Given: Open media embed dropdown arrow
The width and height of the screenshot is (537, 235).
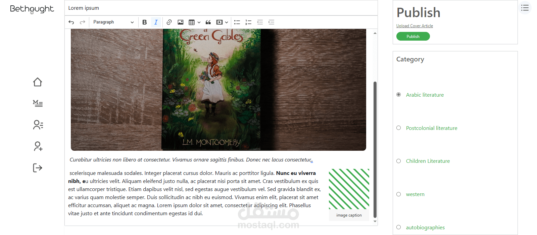Looking at the screenshot, I should [x=227, y=22].
